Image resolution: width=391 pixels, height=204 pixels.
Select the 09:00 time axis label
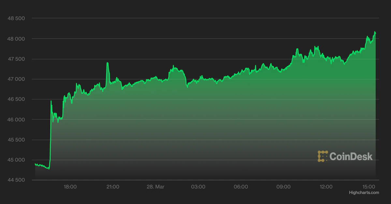(x=283, y=187)
